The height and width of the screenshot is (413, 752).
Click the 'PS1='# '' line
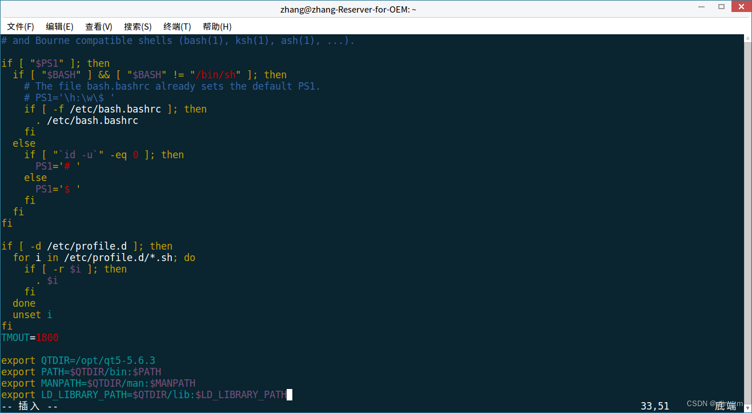[58, 166]
